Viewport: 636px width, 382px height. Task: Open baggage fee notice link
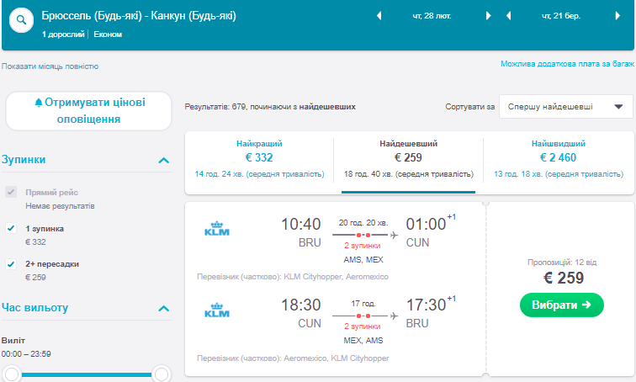tap(567, 64)
